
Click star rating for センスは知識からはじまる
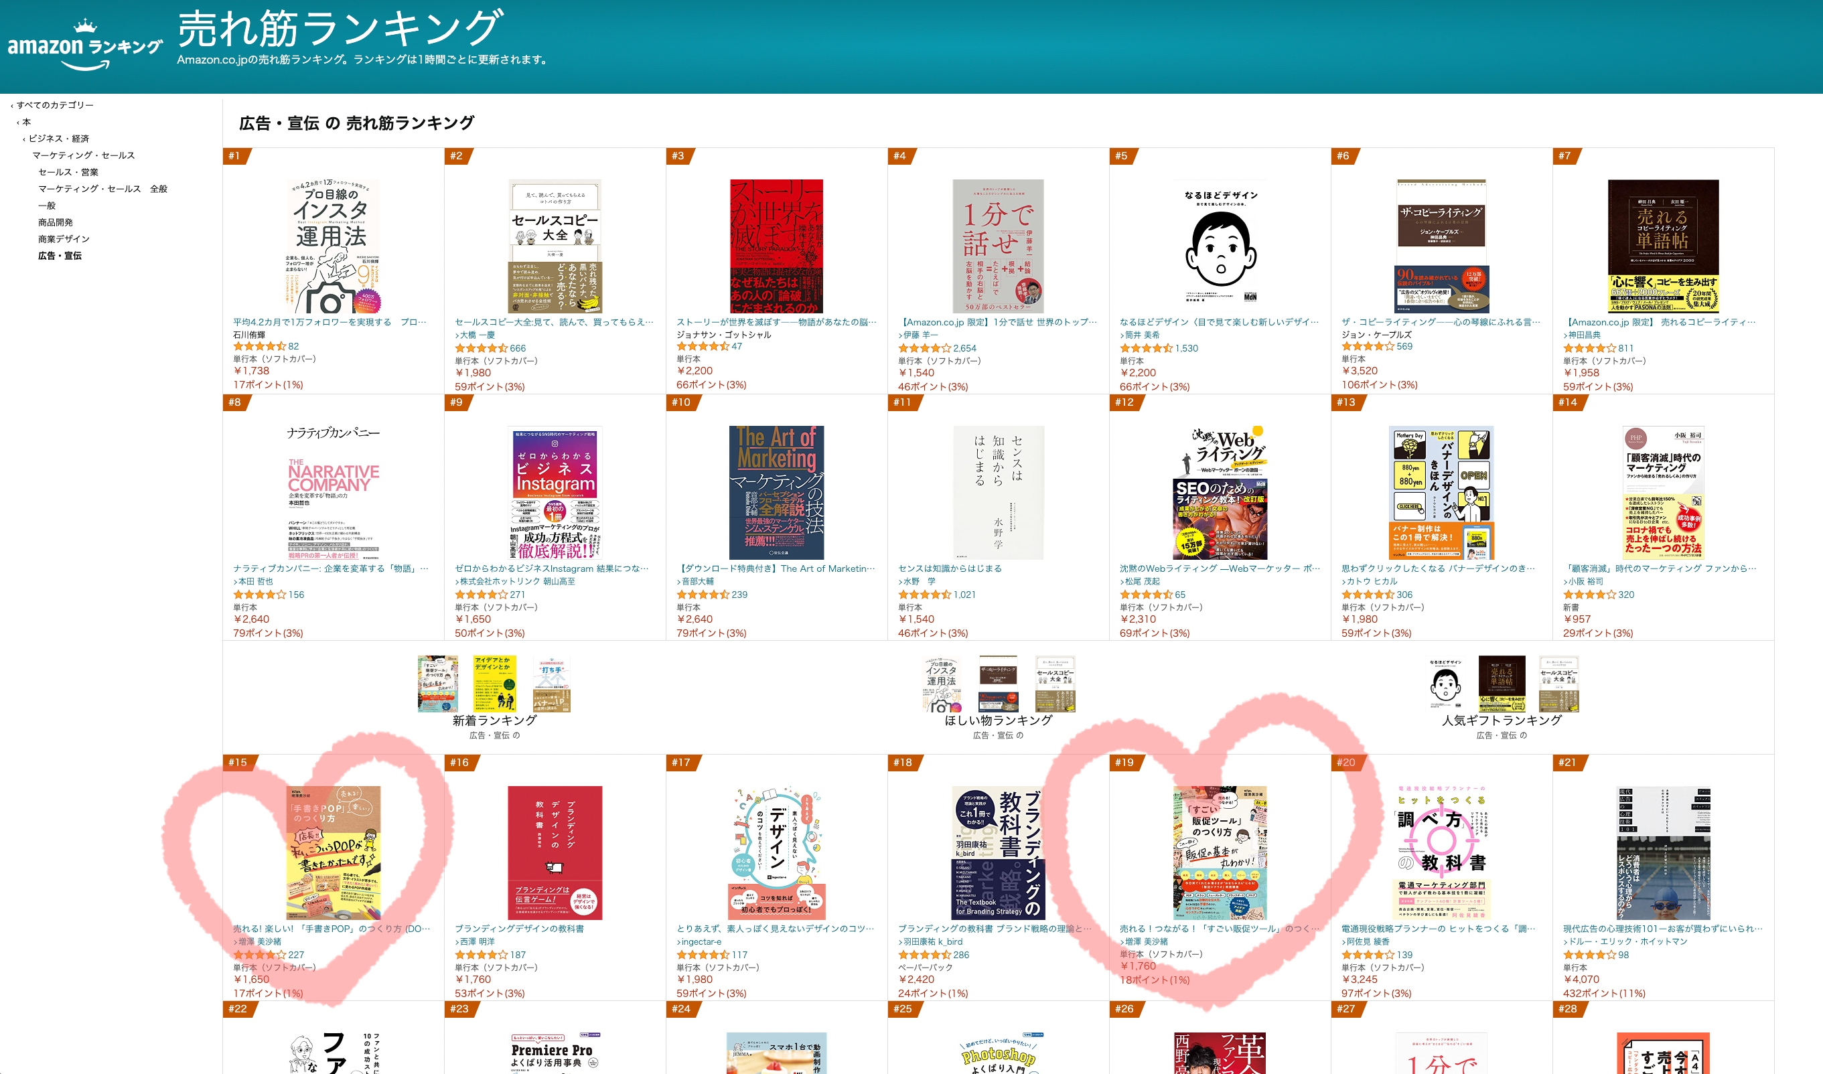pos(924,594)
